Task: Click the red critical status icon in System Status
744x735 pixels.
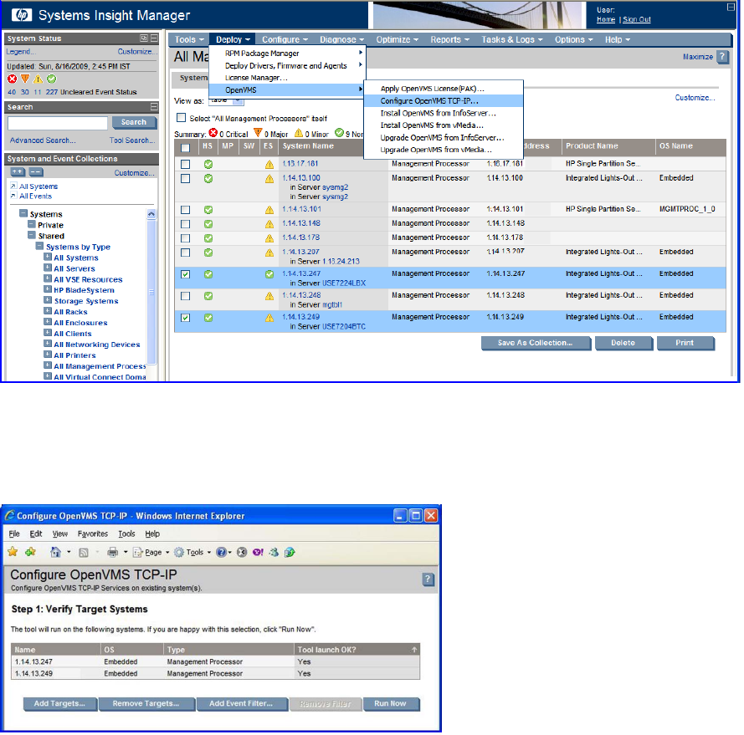Action: point(13,79)
